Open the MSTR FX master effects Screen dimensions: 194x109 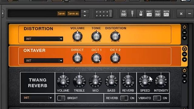coord(166,13)
